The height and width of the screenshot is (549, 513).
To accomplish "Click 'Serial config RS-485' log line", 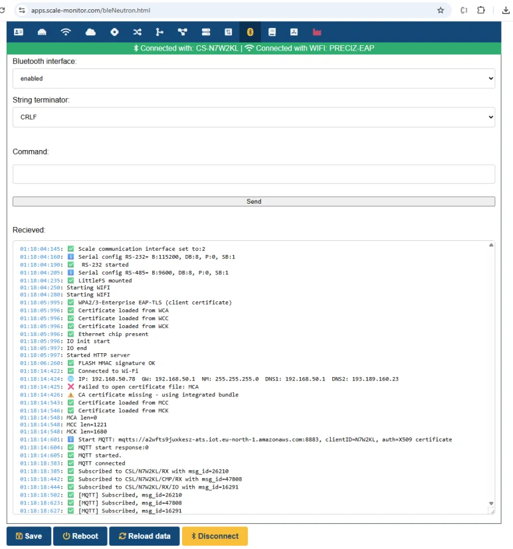I will tap(124, 272).
